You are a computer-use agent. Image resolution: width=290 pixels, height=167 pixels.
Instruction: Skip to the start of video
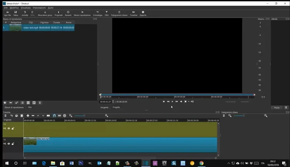164,102
